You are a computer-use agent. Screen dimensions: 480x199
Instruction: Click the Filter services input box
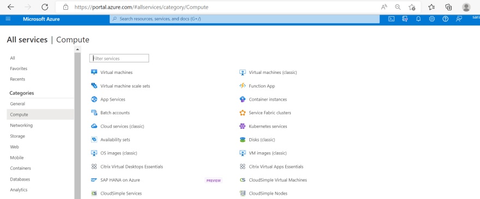(119, 58)
